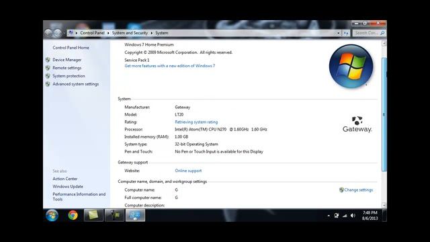Click the shield icon beside System protection
The width and height of the screenshot is (430, 242).
click(x=48, y=76)
